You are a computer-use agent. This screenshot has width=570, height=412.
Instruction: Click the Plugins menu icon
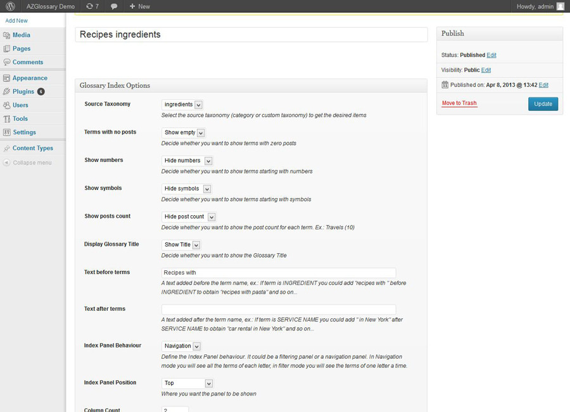(7, 92)
